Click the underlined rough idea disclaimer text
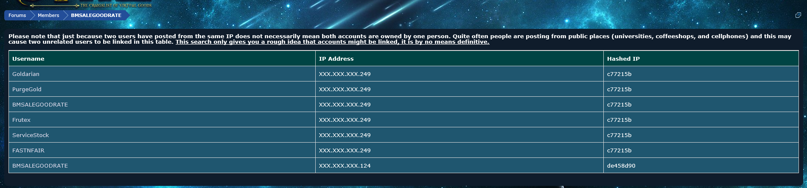The height and width of the screenshot is (188, 807). pos(332,42)
